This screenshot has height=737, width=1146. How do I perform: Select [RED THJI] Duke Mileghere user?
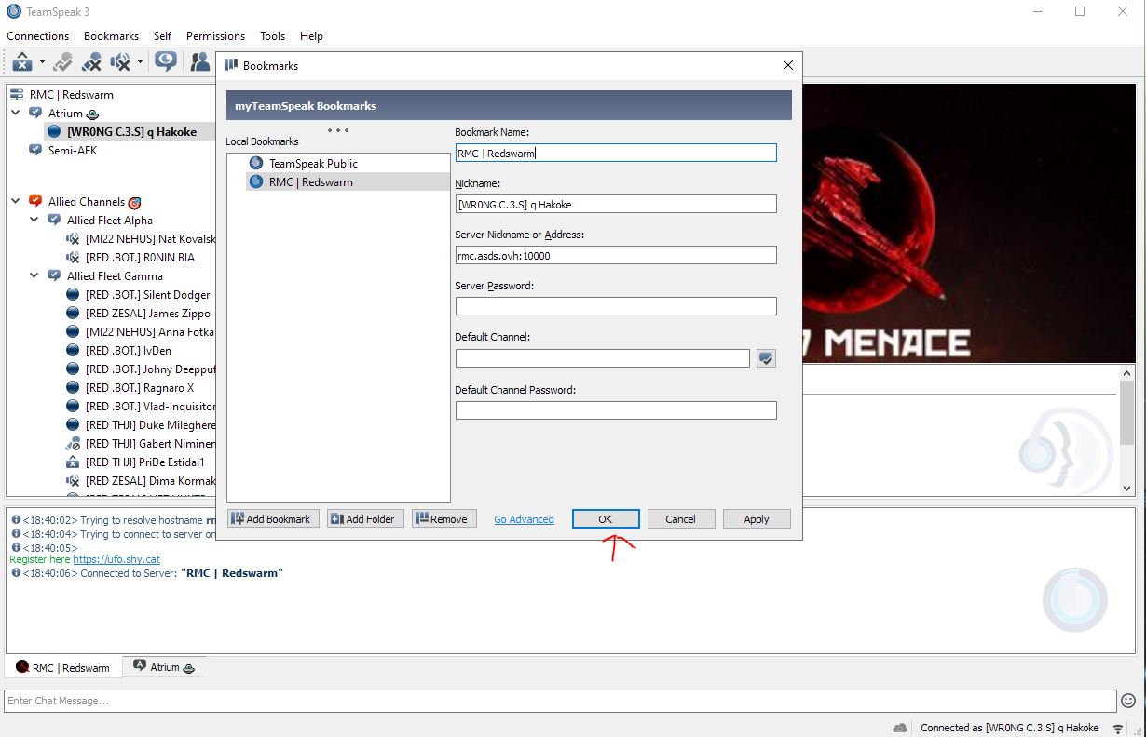(x=150, y=425)
